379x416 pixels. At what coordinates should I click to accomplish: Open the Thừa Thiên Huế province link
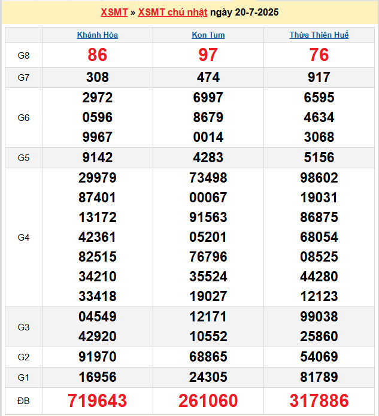pos(319,35)
